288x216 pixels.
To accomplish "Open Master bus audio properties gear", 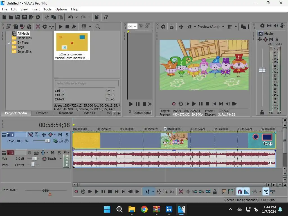I will [x=262, y=26].
